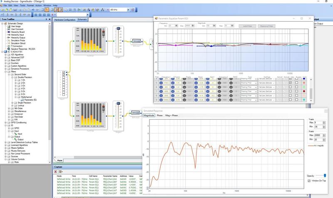The image size is (333, 198).
Task: Toggle the Window On Top checkbox
Action: click(308, 181)
